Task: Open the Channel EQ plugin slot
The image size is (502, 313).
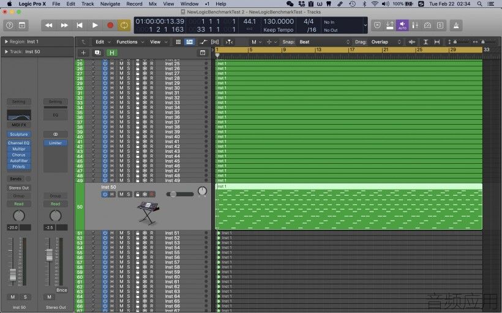Action: pos(19,143)
